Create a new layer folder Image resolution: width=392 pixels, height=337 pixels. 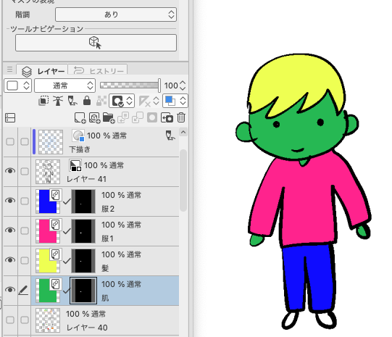pos(109,117)
